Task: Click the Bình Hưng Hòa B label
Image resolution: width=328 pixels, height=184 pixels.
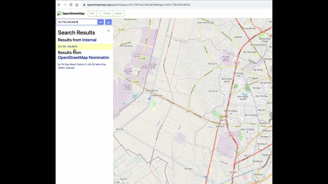Action: (227, 80)
